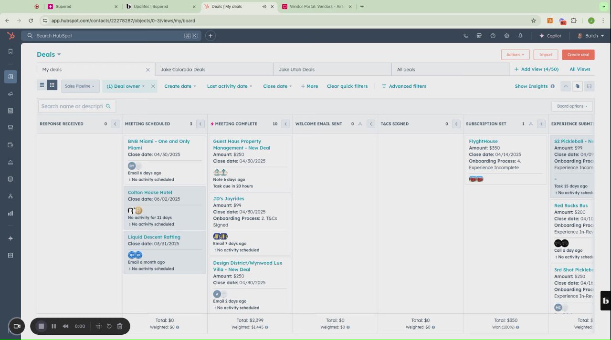Open the Help question mark icon

(x=493, y=36)
